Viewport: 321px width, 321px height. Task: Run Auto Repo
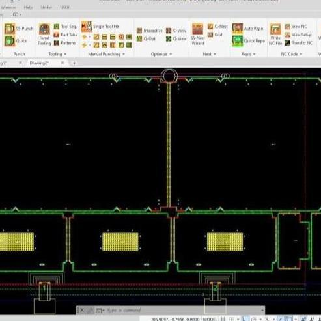point(247,29)
